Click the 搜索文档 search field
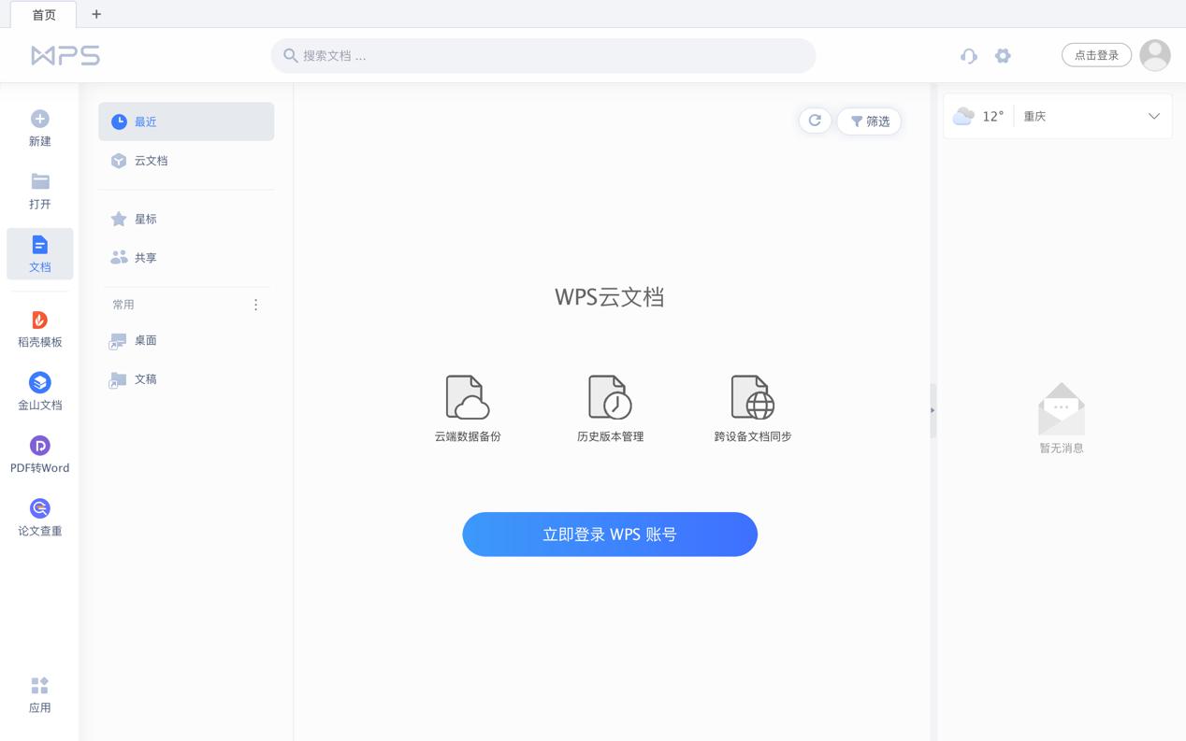1186x741 pixels. pos(542,56)
